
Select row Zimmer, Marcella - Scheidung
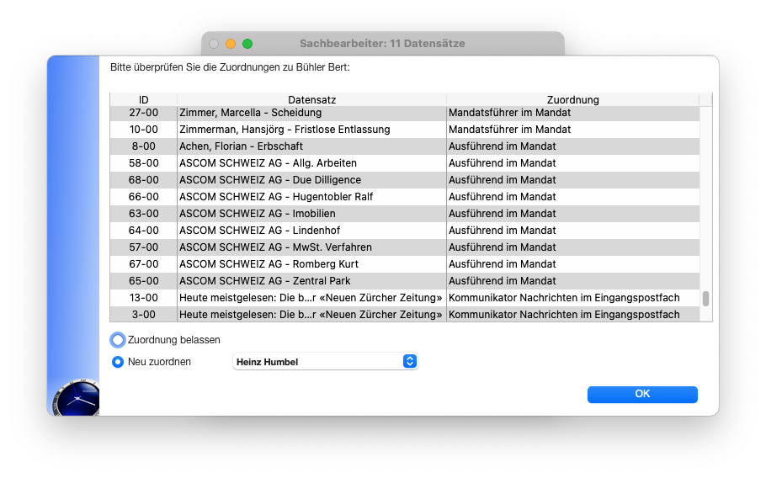coord(405,113)
